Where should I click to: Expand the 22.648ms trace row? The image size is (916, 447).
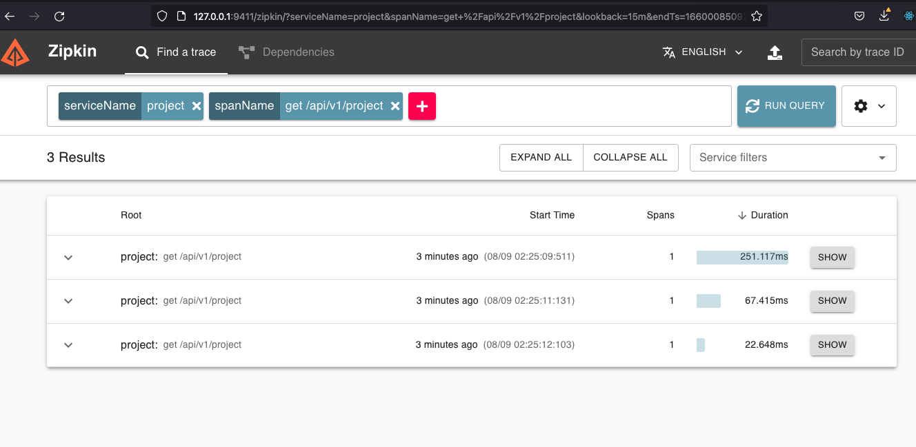coord(68,345)
